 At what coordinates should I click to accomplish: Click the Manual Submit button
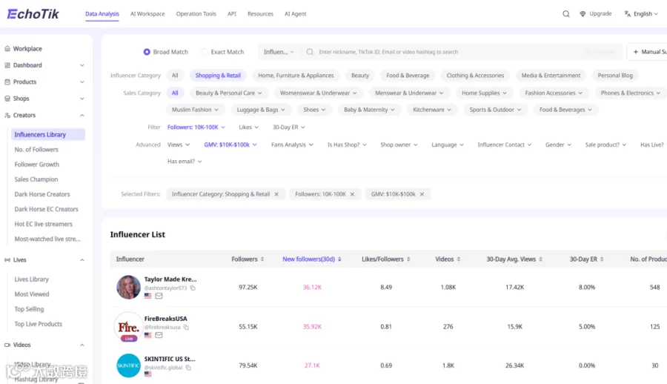point(646,52)
